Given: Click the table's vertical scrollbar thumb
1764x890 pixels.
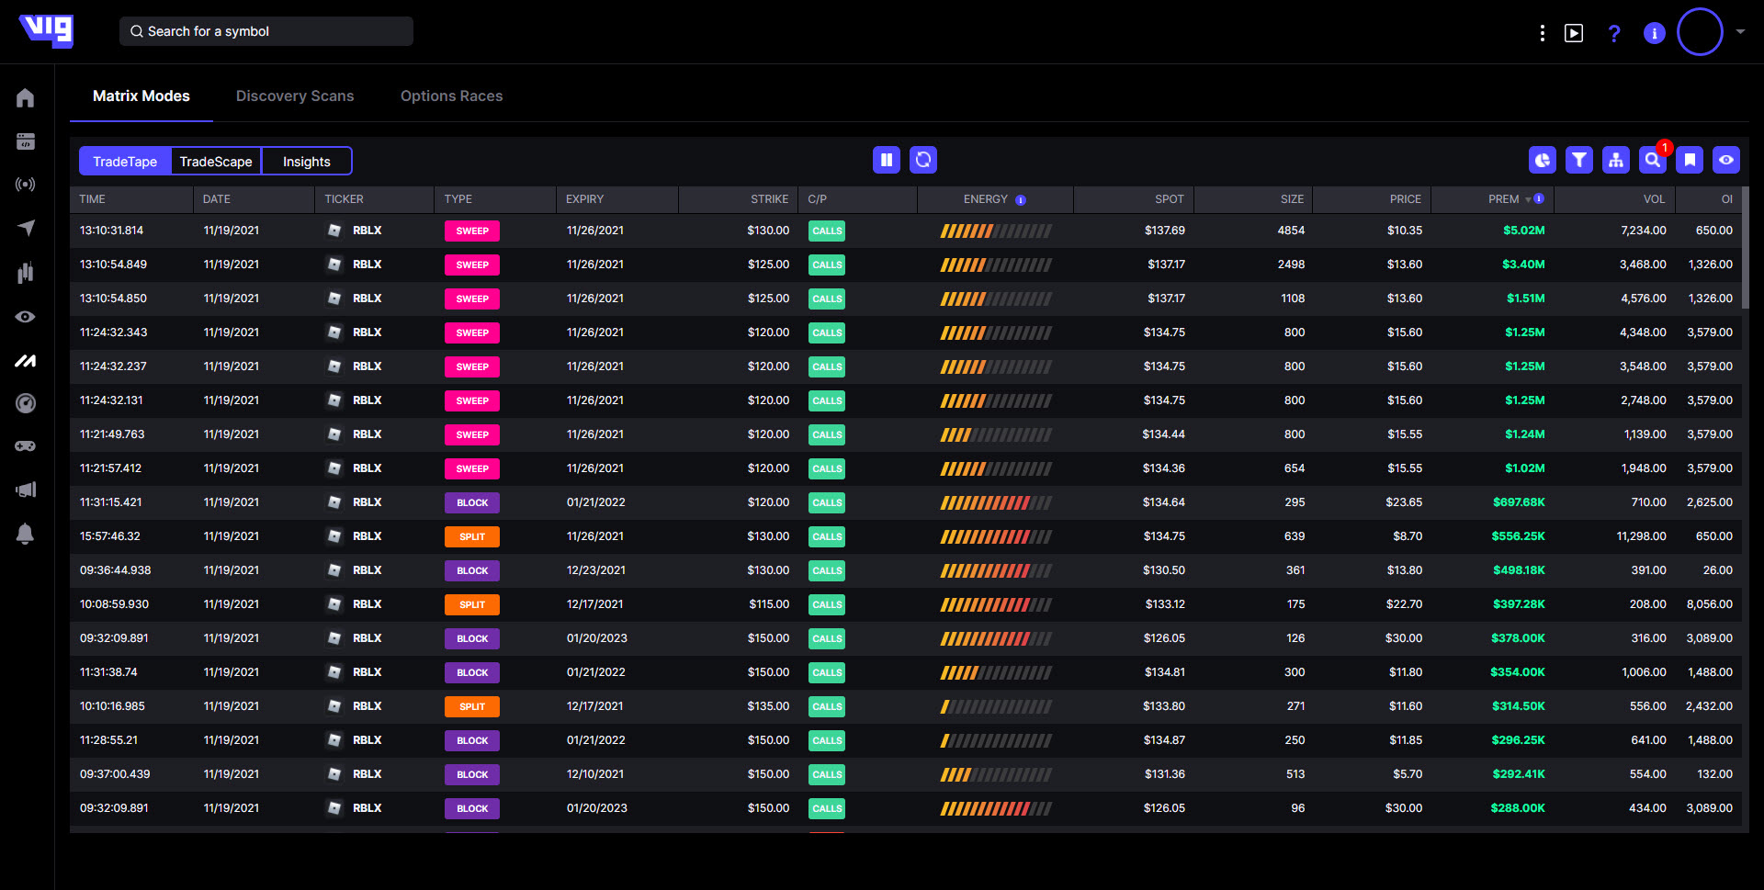Looking at the screenshot, I should pos(1745,248).
